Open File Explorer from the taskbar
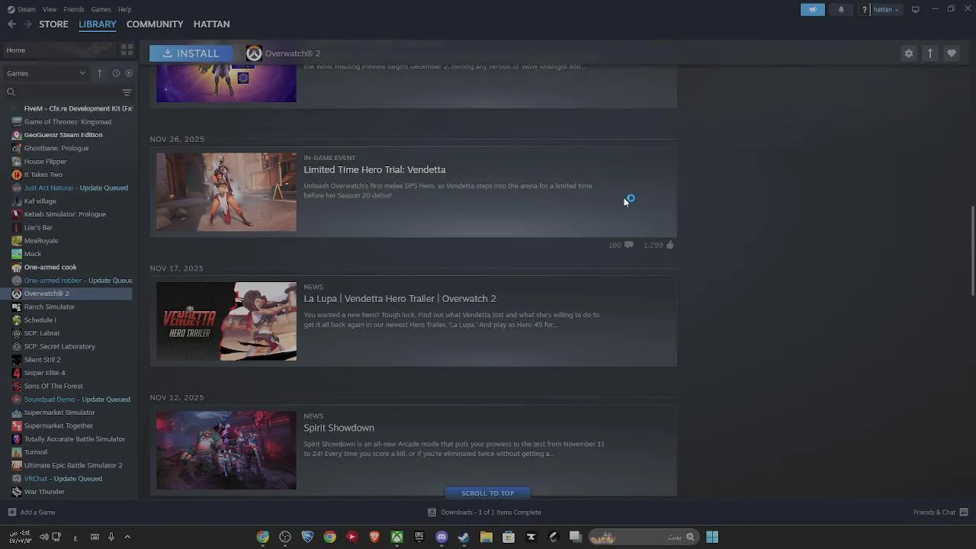Viewport: 976px width, 549px height. 486,538
